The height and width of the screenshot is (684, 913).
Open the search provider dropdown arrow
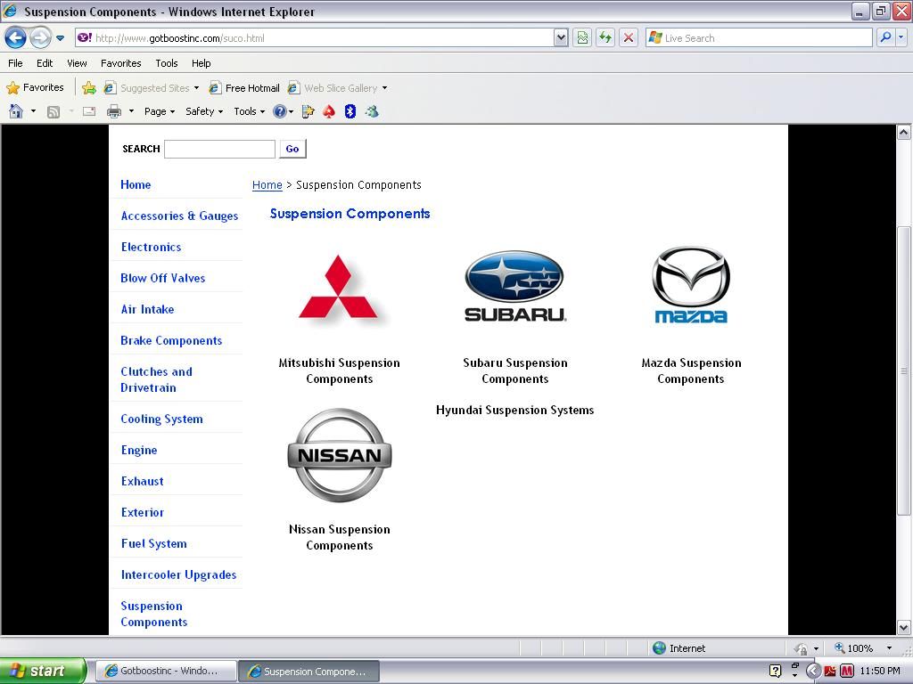coord(901,37)
